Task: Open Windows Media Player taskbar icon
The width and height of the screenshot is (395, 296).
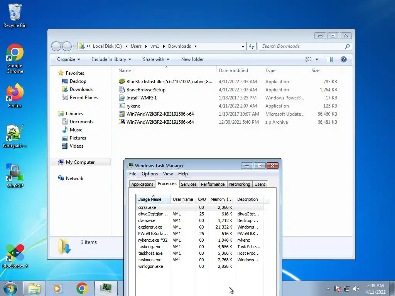Action: click(x=58, y=288)
